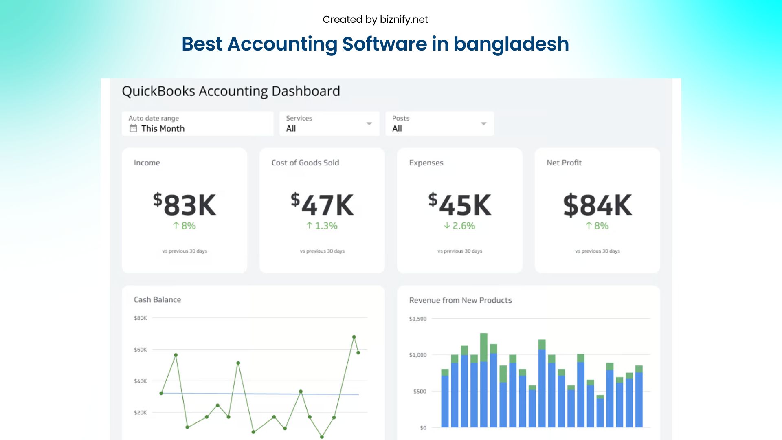Screen dimensions: 782x440
Task: Click the Income up 8% change indicator
Action: tap(185, 226)
